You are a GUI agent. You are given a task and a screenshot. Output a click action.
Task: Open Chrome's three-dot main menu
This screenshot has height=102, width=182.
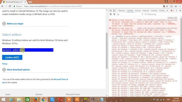click(180, 6)
